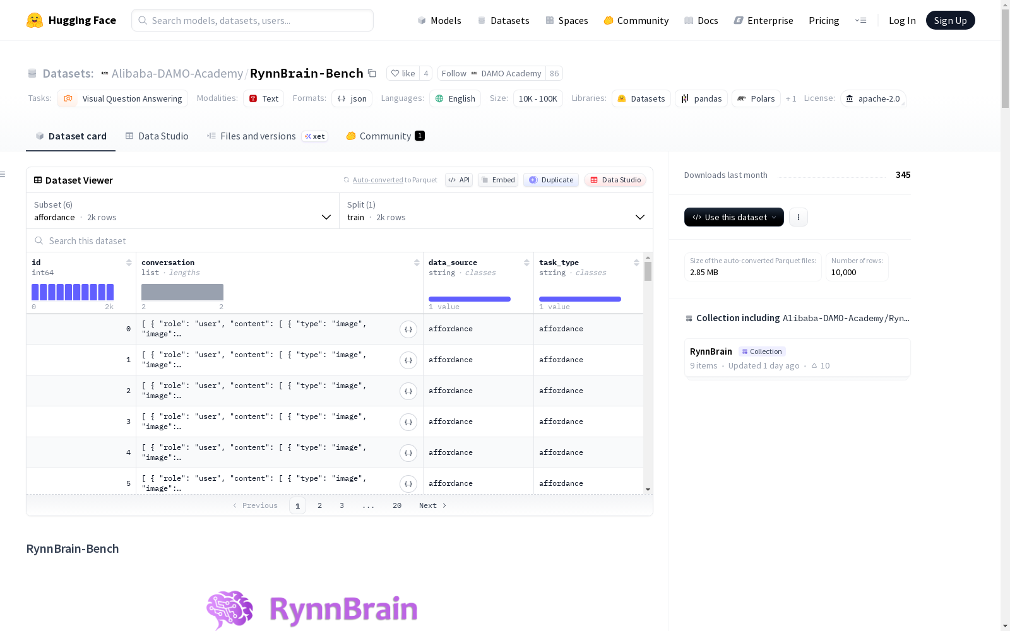This screenshot has height=631, width=1010.
Task: Open the Community nav item
Action: [x=636, y=20]
